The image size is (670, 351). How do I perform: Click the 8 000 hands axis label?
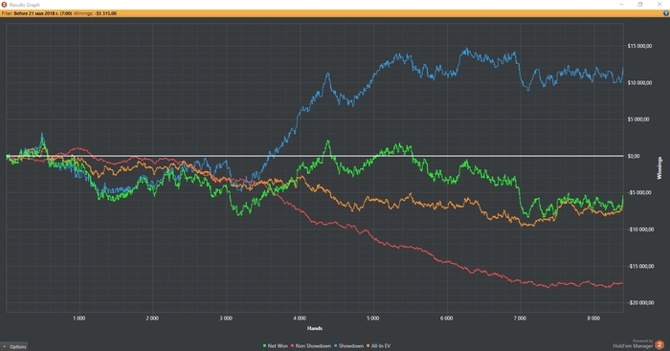pos(593,318)
